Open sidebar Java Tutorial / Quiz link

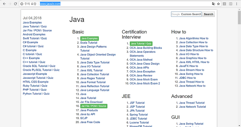click(35, 26)
